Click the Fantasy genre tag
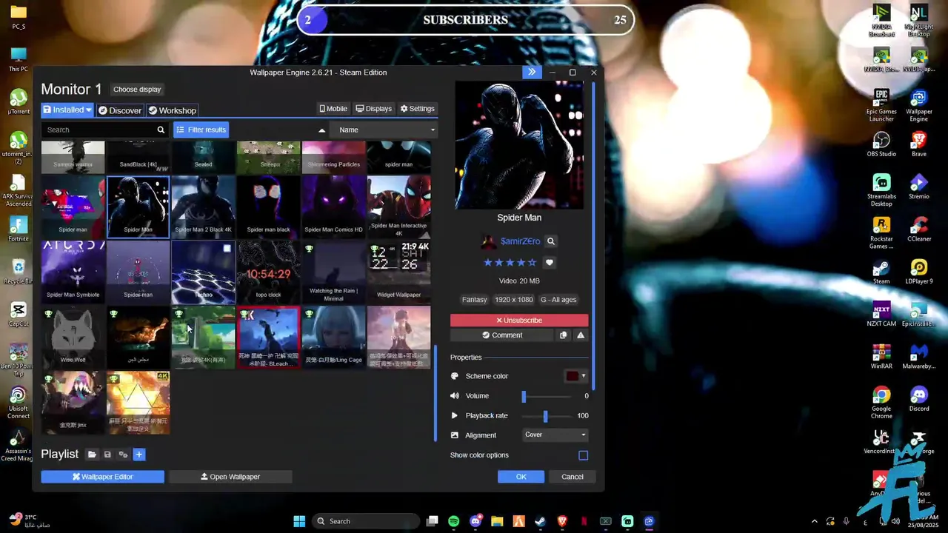 click(474, 300)
